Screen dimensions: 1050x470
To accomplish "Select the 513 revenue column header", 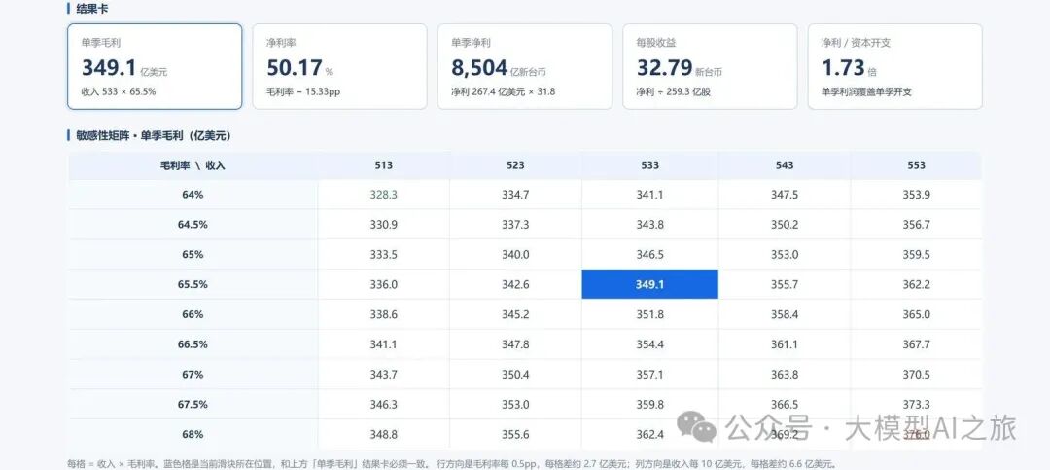I will (x=384, y=164).
